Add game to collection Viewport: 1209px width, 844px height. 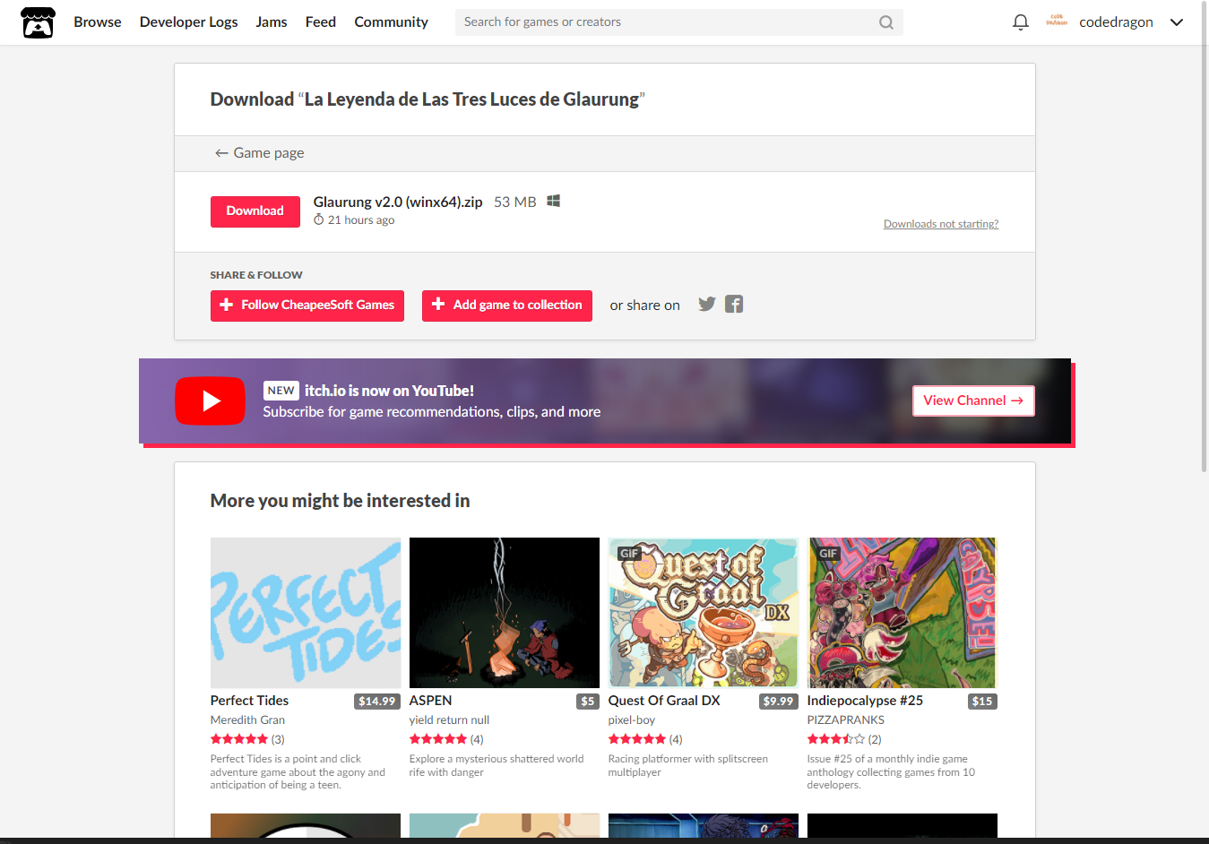507,306
